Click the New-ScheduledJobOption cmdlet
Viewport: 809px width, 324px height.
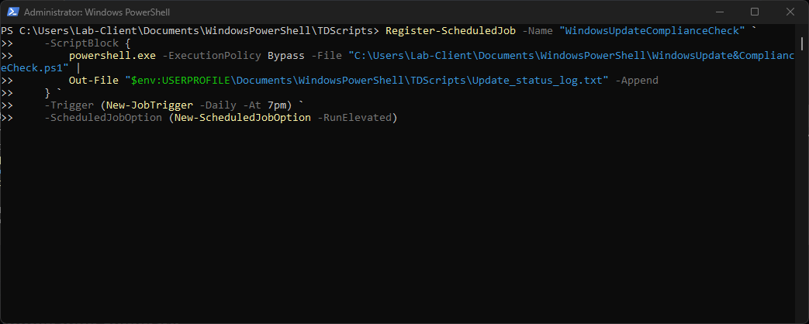[x=243, y=118]
